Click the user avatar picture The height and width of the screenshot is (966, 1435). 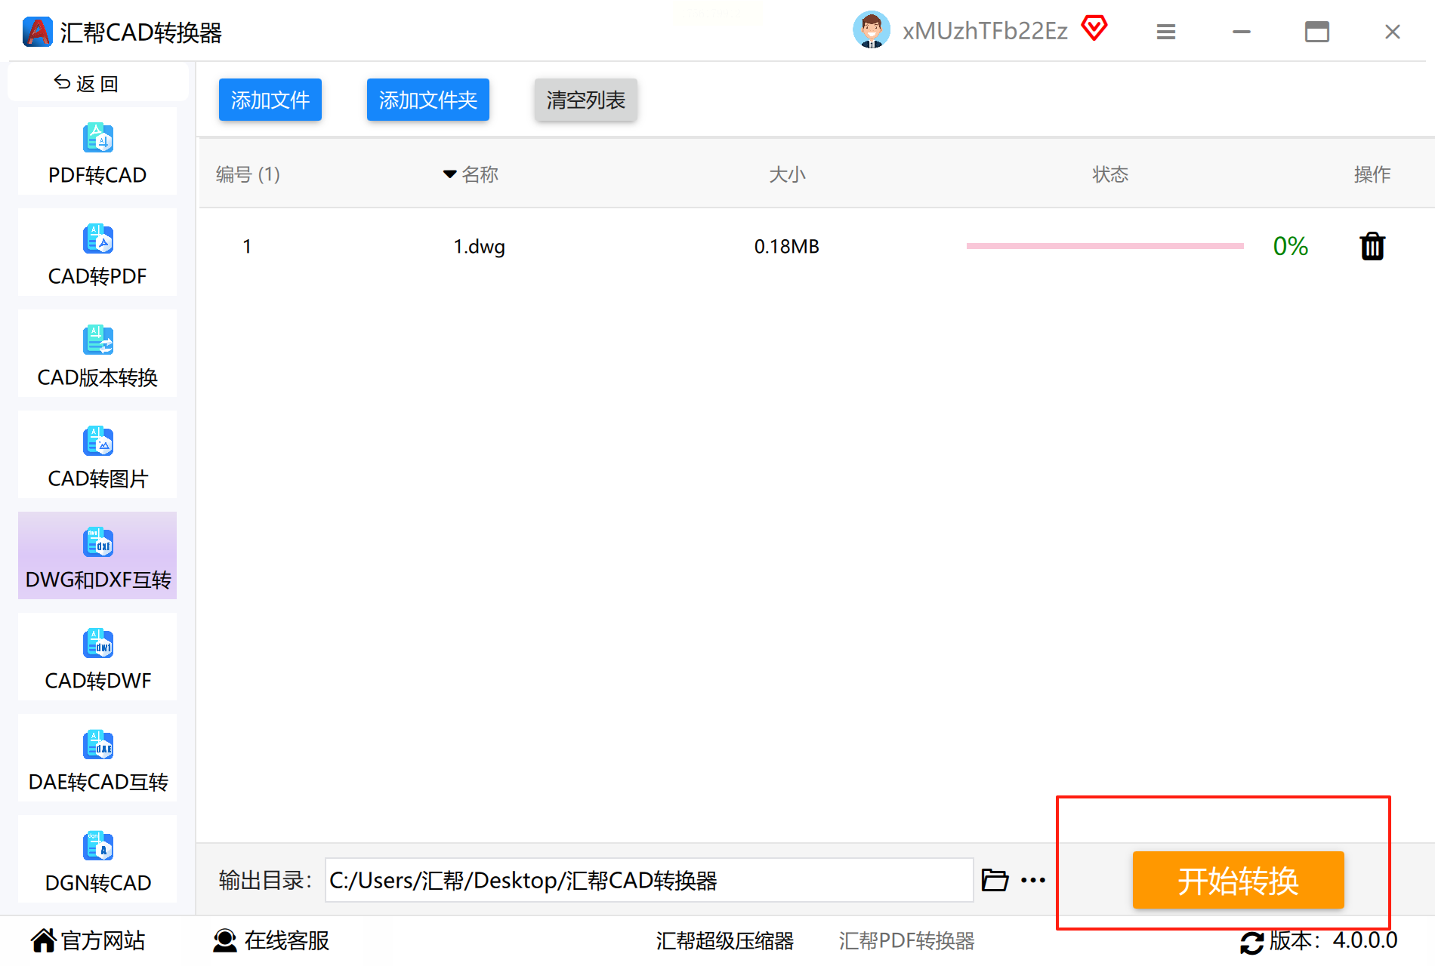click(x=872, y=30)
